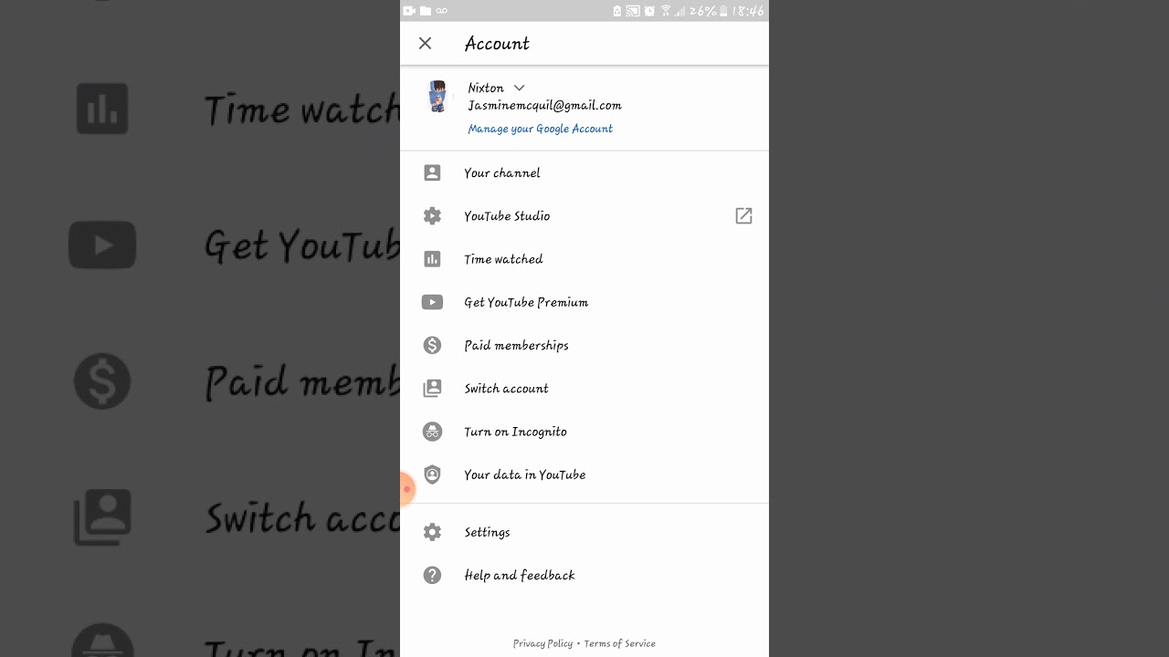Open the Your channel menu item
Screen dimensions: 1169x657
coord(584,172)
